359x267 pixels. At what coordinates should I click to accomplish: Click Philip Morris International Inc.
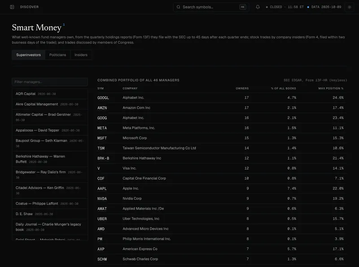[x=147, y=239]
